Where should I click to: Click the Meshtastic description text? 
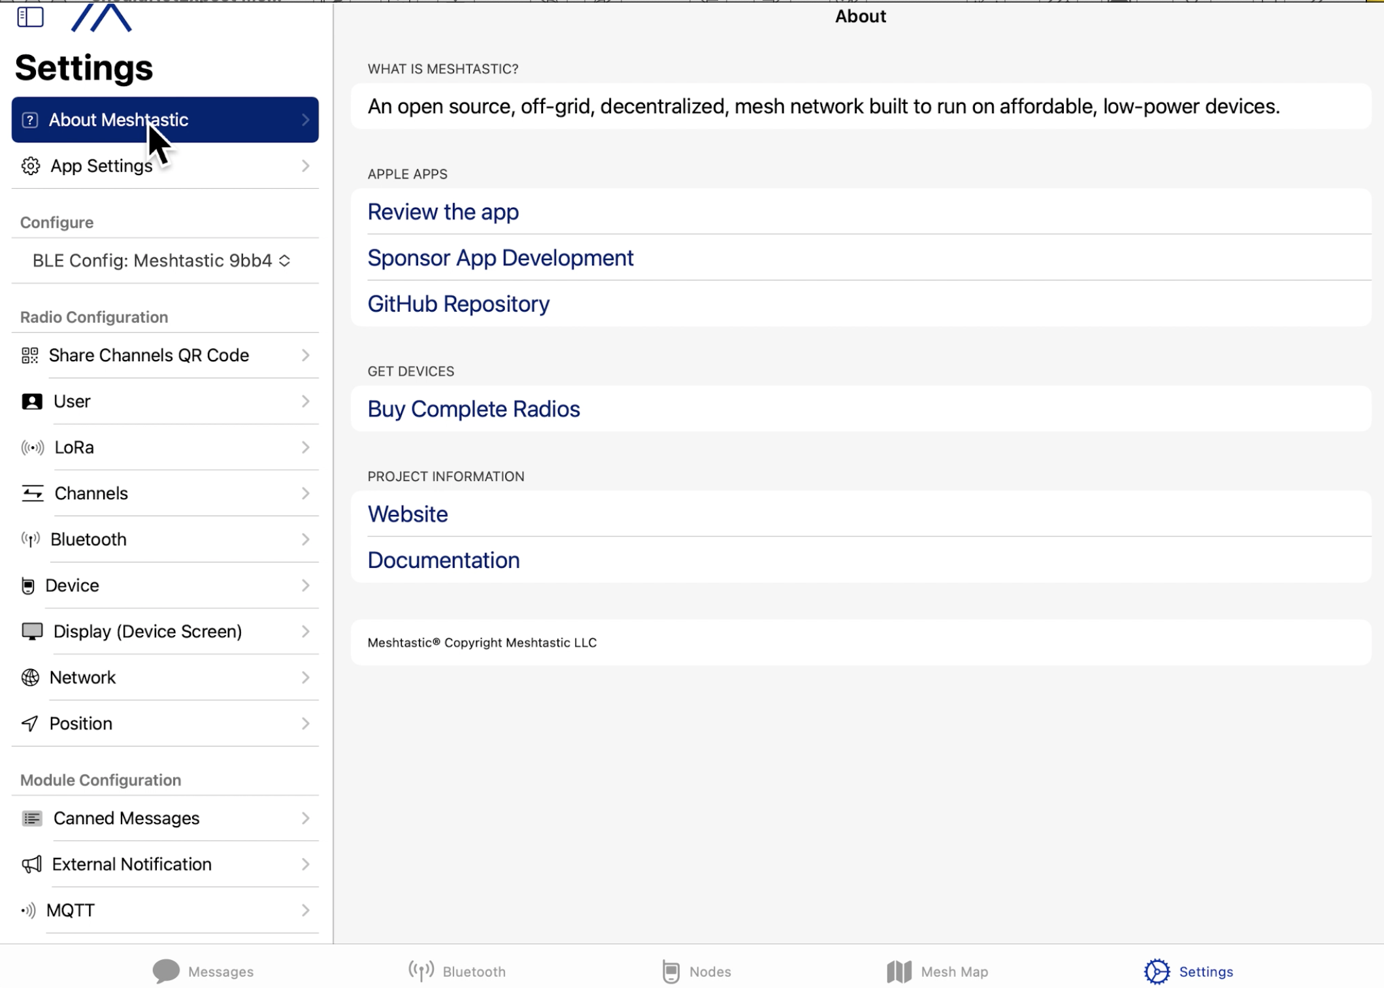coord(823,107)
